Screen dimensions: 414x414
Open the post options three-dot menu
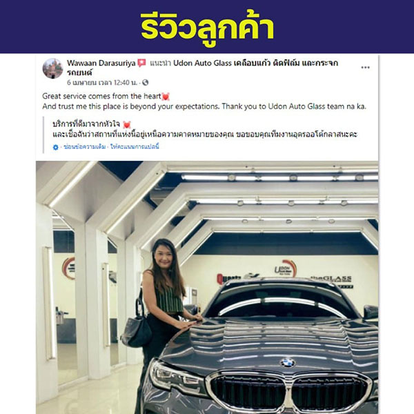(365, 68)
